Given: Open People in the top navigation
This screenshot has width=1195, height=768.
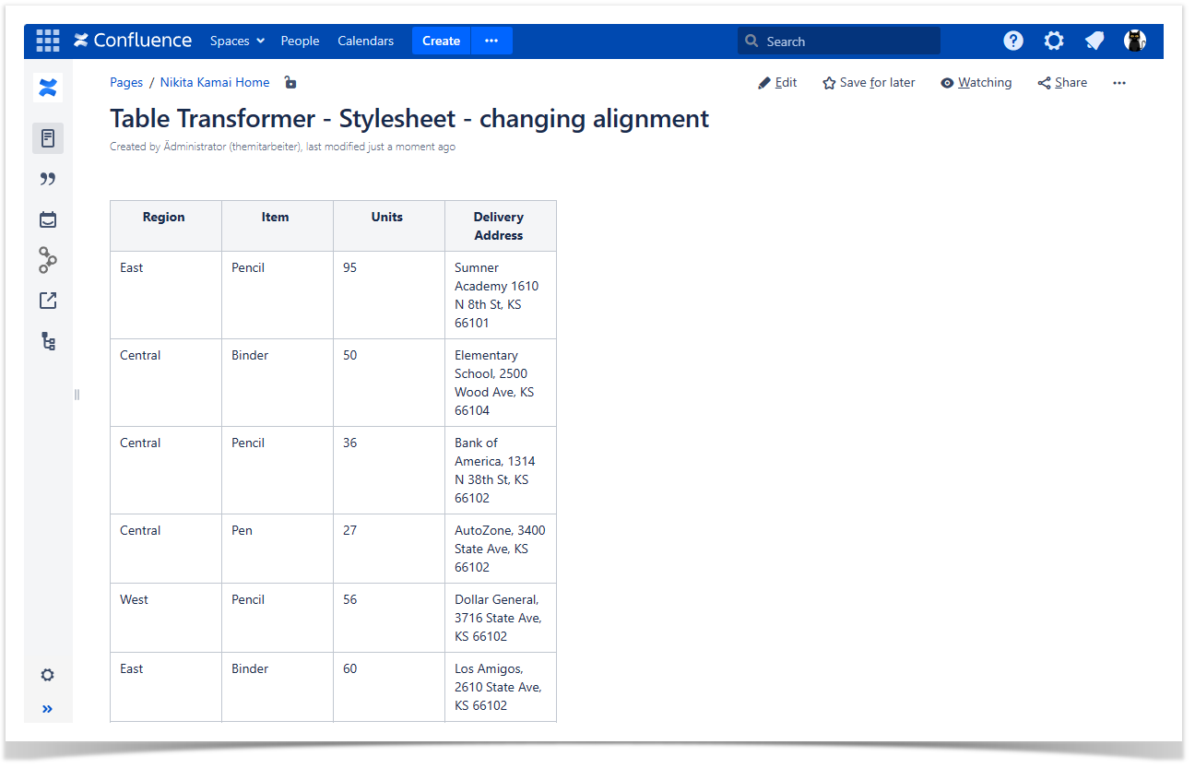Looking at the screenshot, I should 300,41.
